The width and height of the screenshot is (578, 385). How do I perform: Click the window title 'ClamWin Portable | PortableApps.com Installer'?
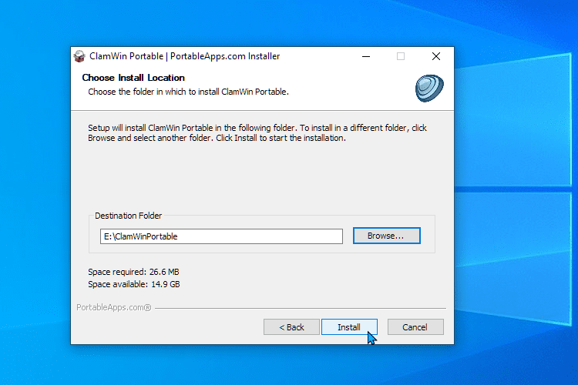tap(185, 56)
